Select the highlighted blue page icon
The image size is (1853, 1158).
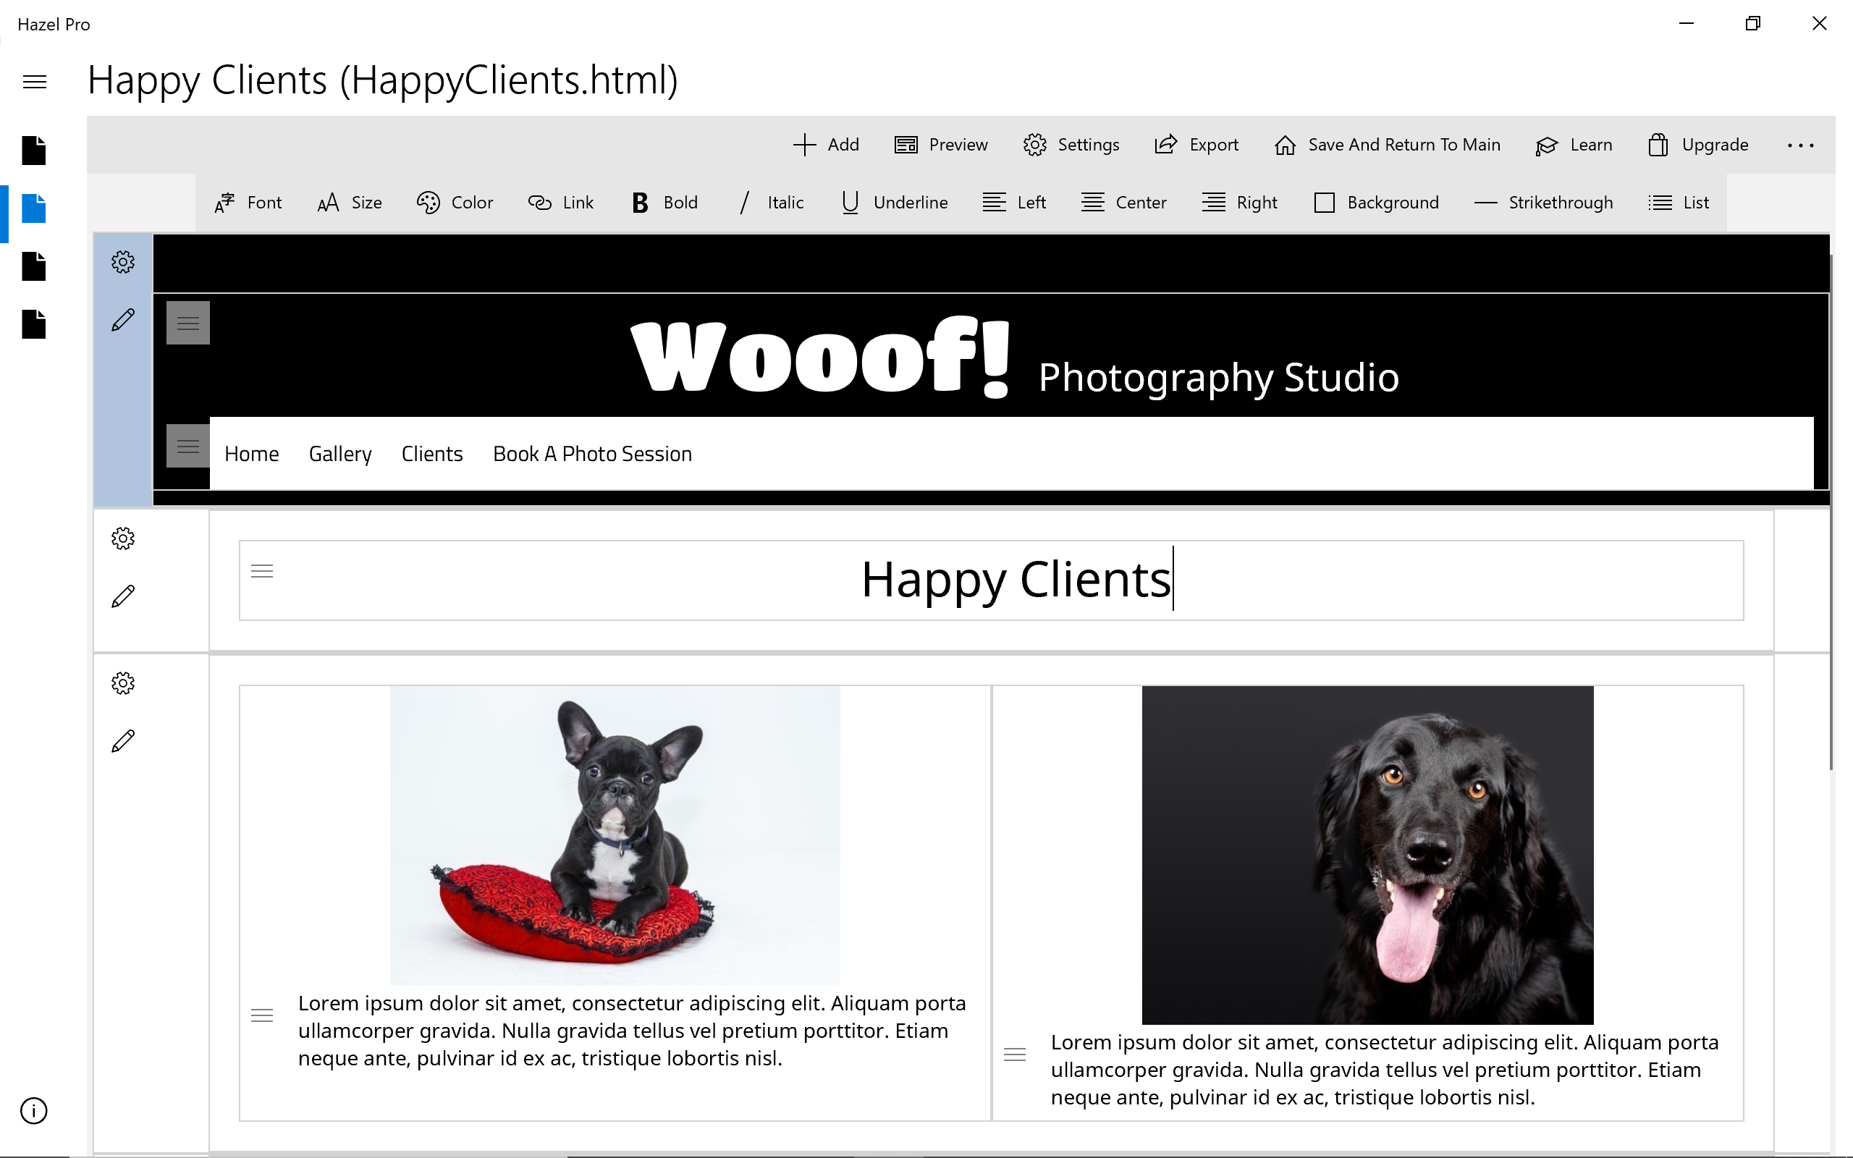tap(34, 208)
